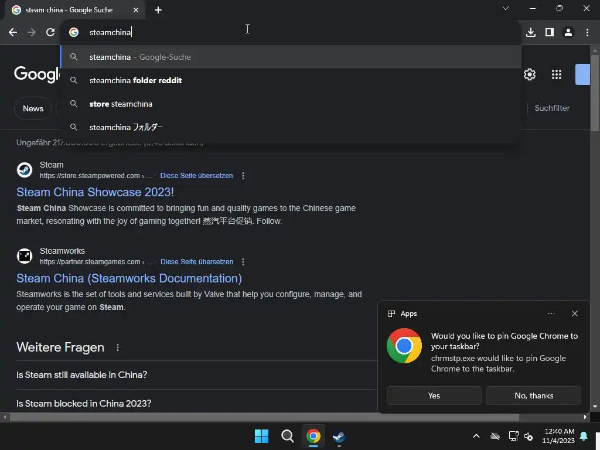Select suggestion 'store steamchina'
The width and height of the screenshot is (600, 450).
[291, 104]
